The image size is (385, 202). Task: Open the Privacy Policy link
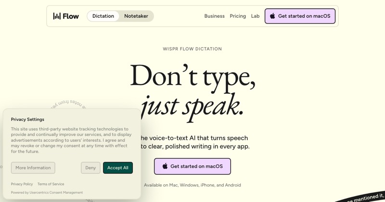22,184
